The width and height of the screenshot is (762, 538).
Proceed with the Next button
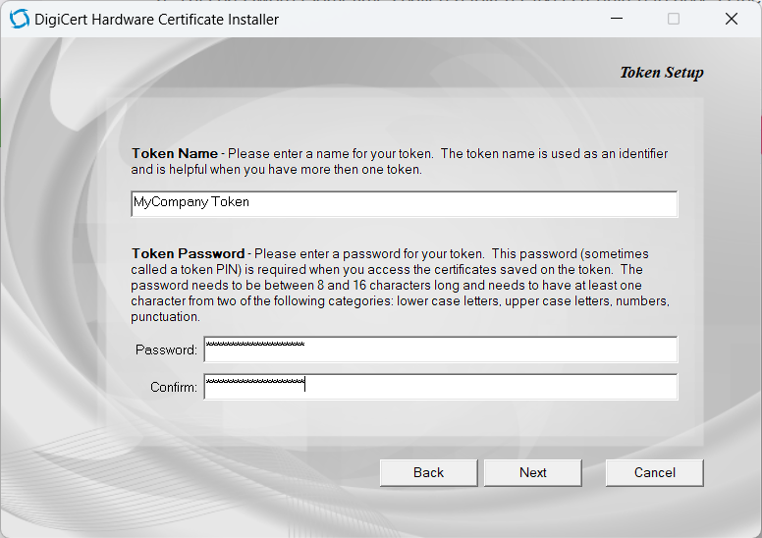pyautogui.click(x=532, y=473)
